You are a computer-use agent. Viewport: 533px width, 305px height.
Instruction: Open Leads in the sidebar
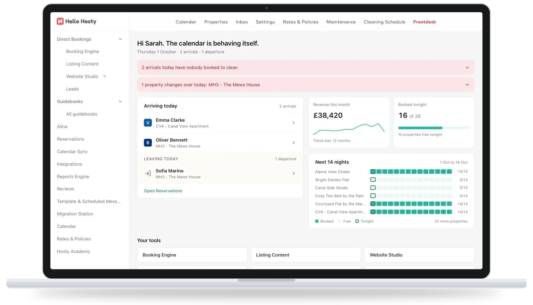pos(73,89)
